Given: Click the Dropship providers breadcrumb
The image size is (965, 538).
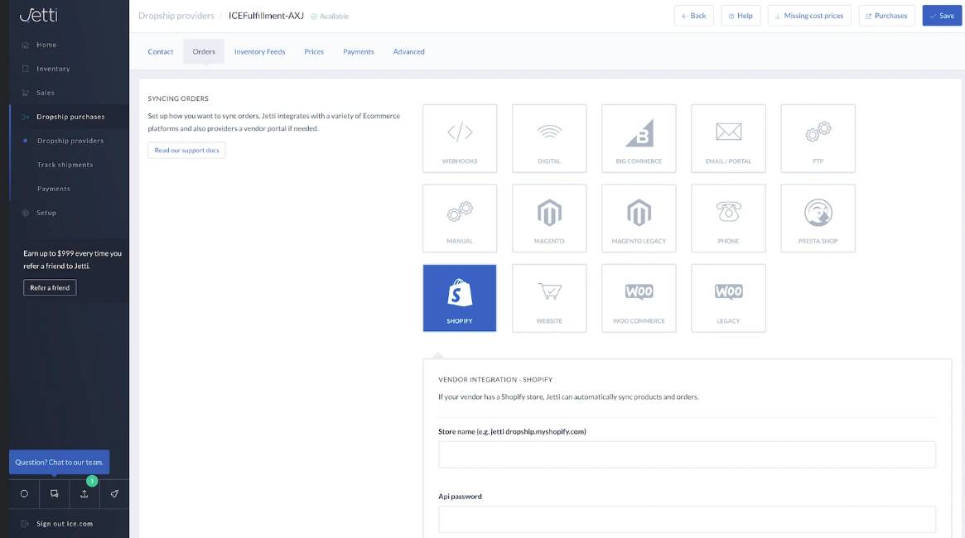Looking at the screenshot, I should tap(176, 16).
